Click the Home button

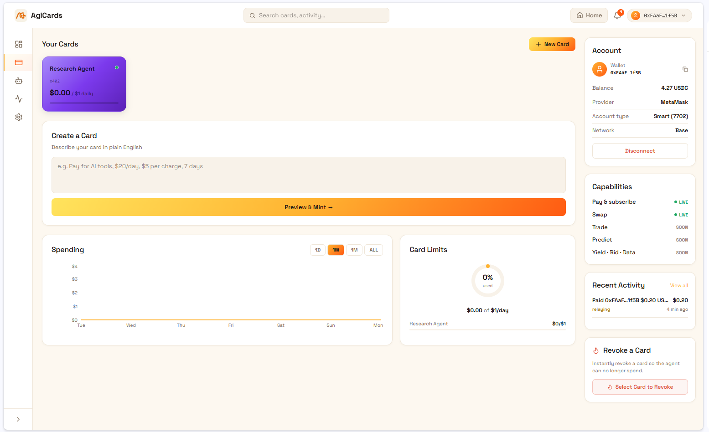pyautogui.click(x=589, y=15)
